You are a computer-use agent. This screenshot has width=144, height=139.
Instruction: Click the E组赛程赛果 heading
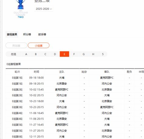point(14,64)
